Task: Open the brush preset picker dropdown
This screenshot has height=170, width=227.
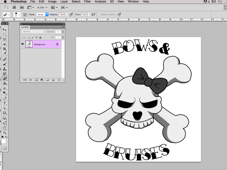Action: [x=17, y=15]
